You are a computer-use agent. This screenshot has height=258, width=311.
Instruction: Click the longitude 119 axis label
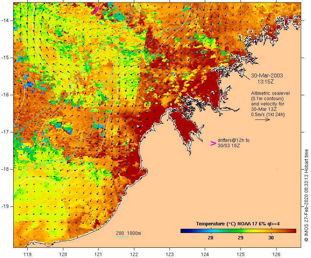pos(27,254)
